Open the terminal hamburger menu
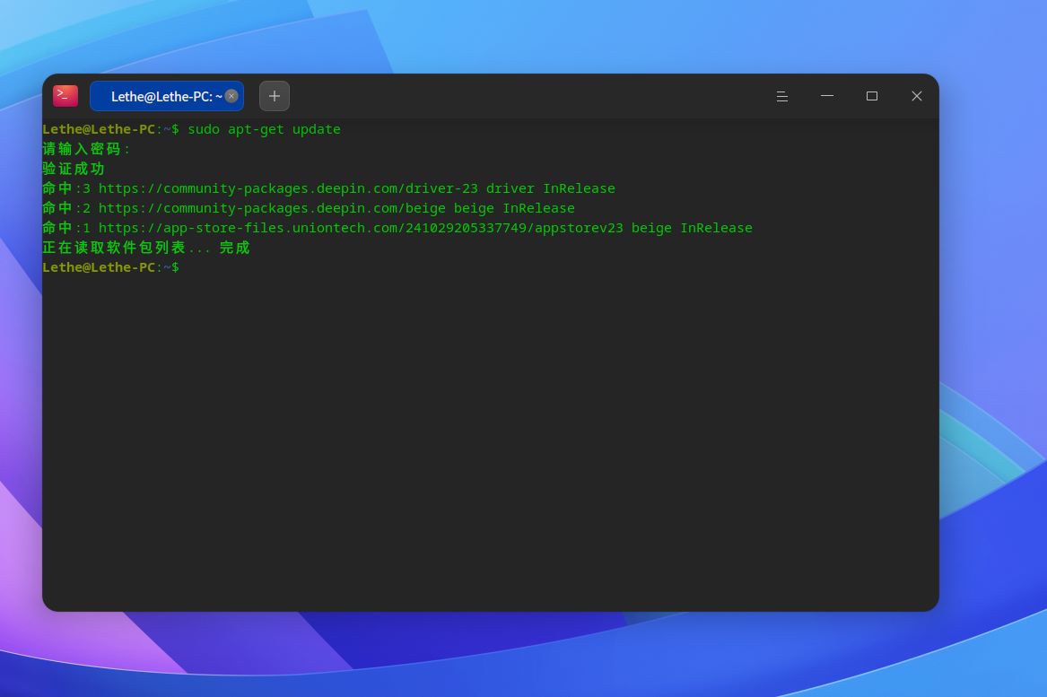The height and width of the screenshot is (697, 1047). pos(782,96)
